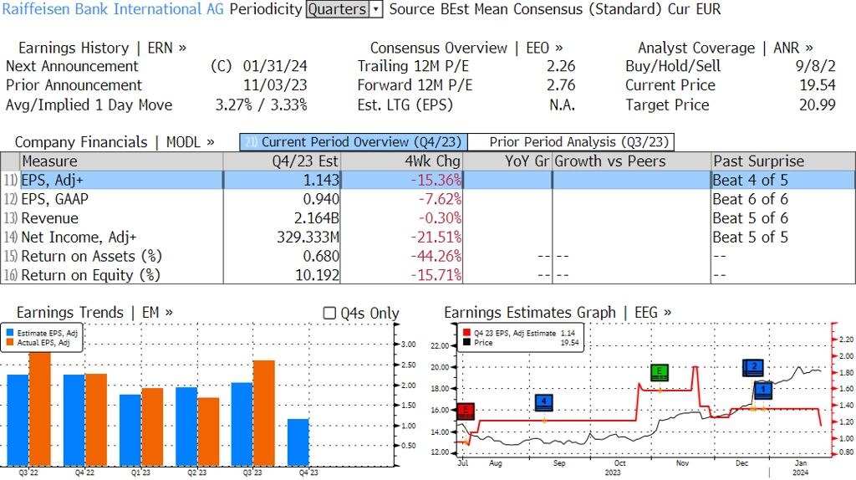This screenshot has height=480, width=856.
Task: Click the Measure column header
Action: (121, 161)
